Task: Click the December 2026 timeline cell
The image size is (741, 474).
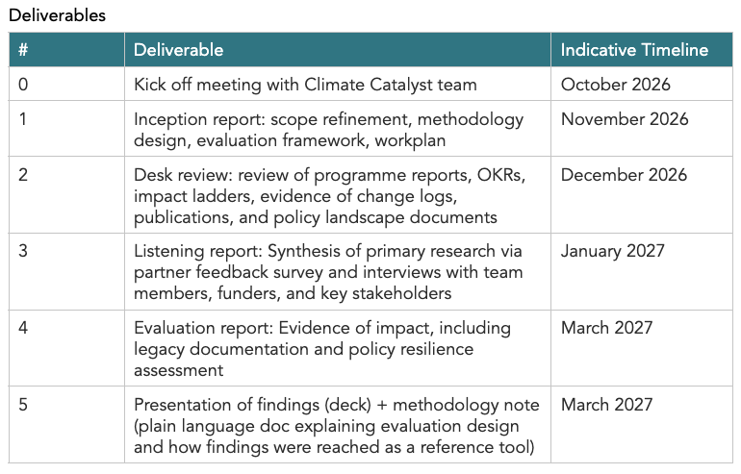Action: click(x=642, y=194)
